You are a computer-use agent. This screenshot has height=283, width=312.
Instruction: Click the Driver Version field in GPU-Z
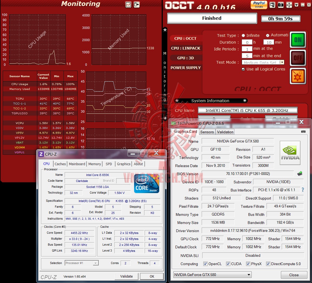click(253, 230)
